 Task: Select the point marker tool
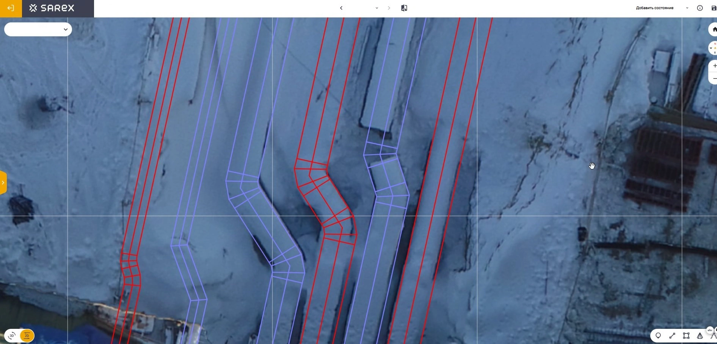(658, 336)
